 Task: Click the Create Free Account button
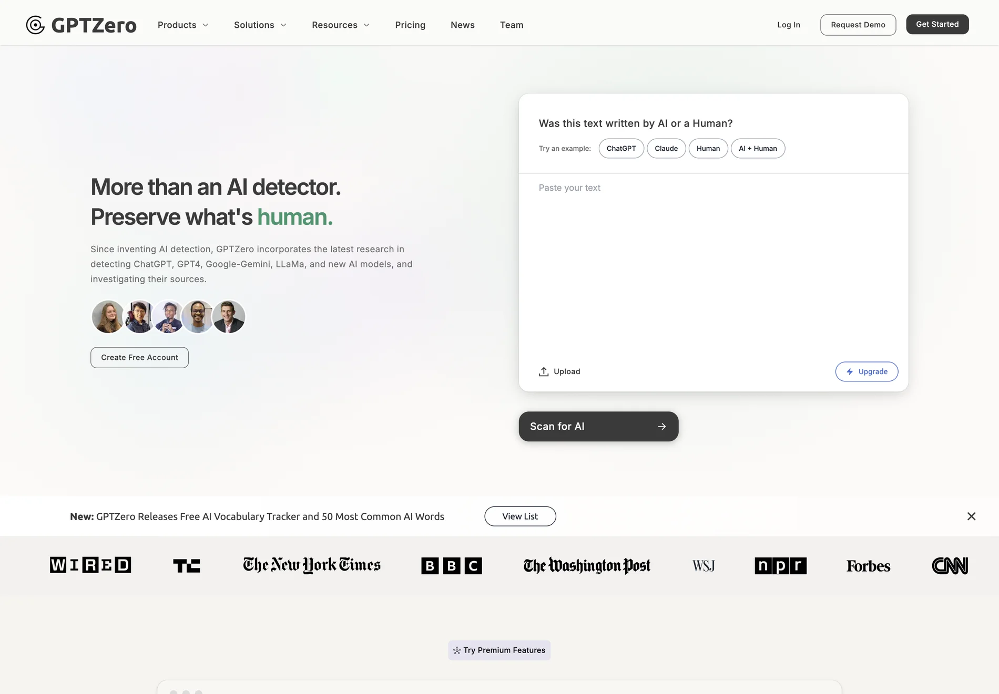[x=139, y=357]
